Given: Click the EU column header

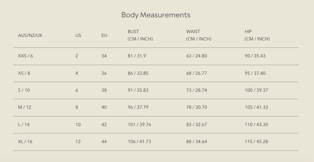Looking at the screenshot, I should (x=104, y=35).
